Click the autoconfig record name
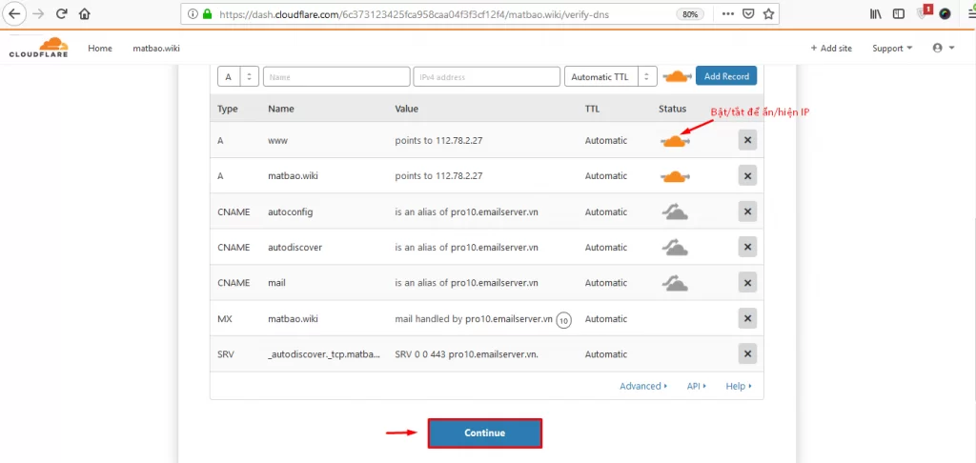 click(x=291, y=211)
